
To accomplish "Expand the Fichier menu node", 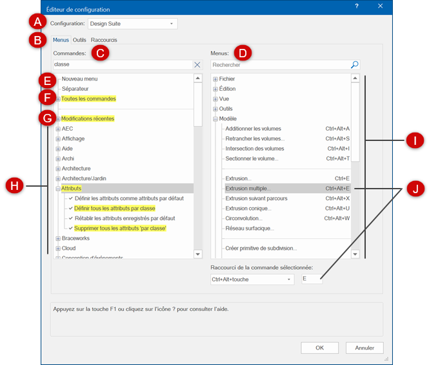I will click(x=215, y=79).
